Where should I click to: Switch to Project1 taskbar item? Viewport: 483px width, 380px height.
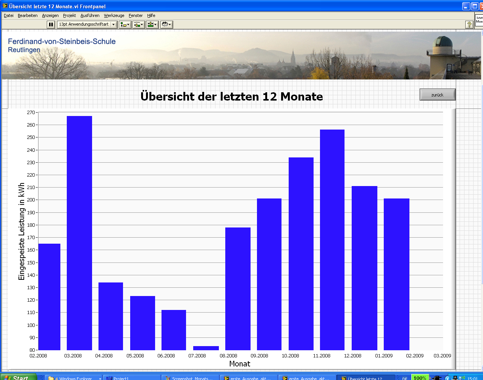point(132,377)
